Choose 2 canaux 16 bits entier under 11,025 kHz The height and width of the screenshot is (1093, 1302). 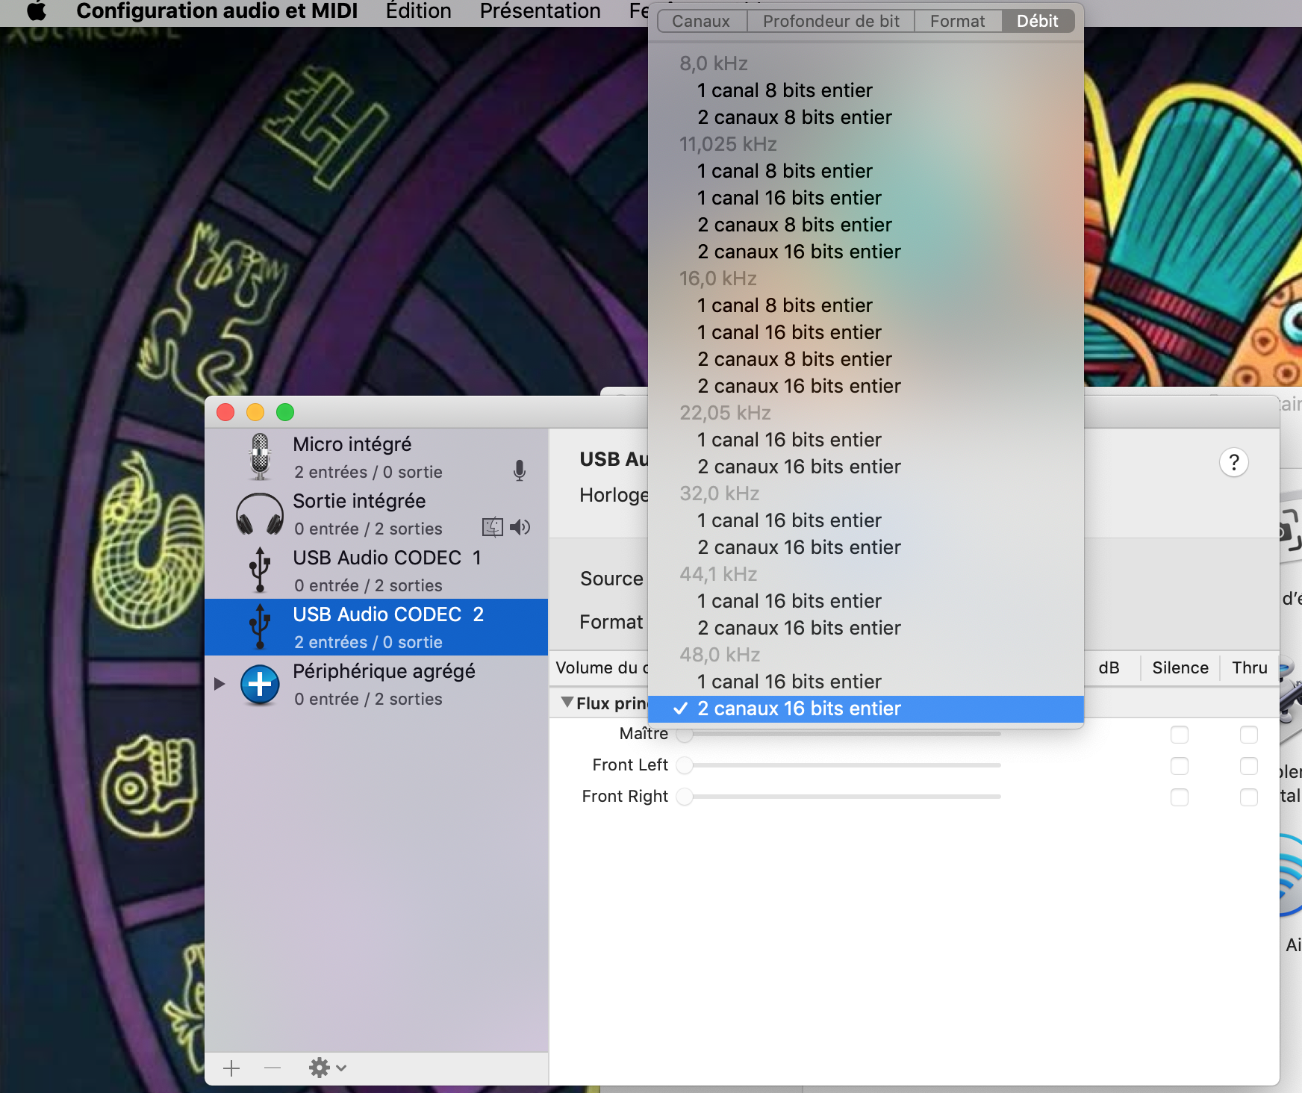866,252
